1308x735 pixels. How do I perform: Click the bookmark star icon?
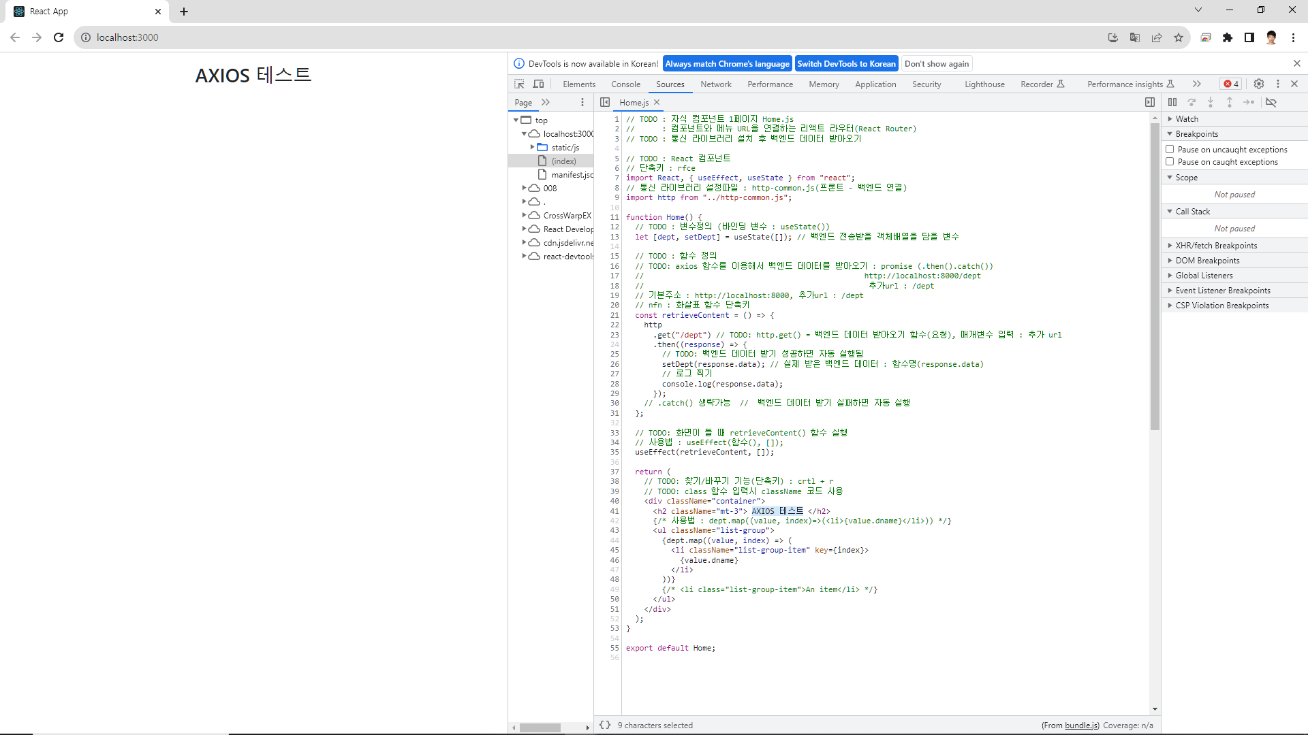[1179, 37]
